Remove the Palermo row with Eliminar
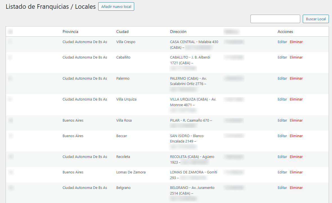This screenshot has width=332, height=203. pyautogui.click(x=296, y=79)
